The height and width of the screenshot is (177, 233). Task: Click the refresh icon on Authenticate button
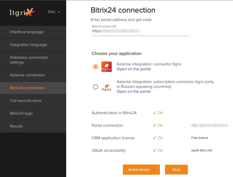[x=154, y=170]
